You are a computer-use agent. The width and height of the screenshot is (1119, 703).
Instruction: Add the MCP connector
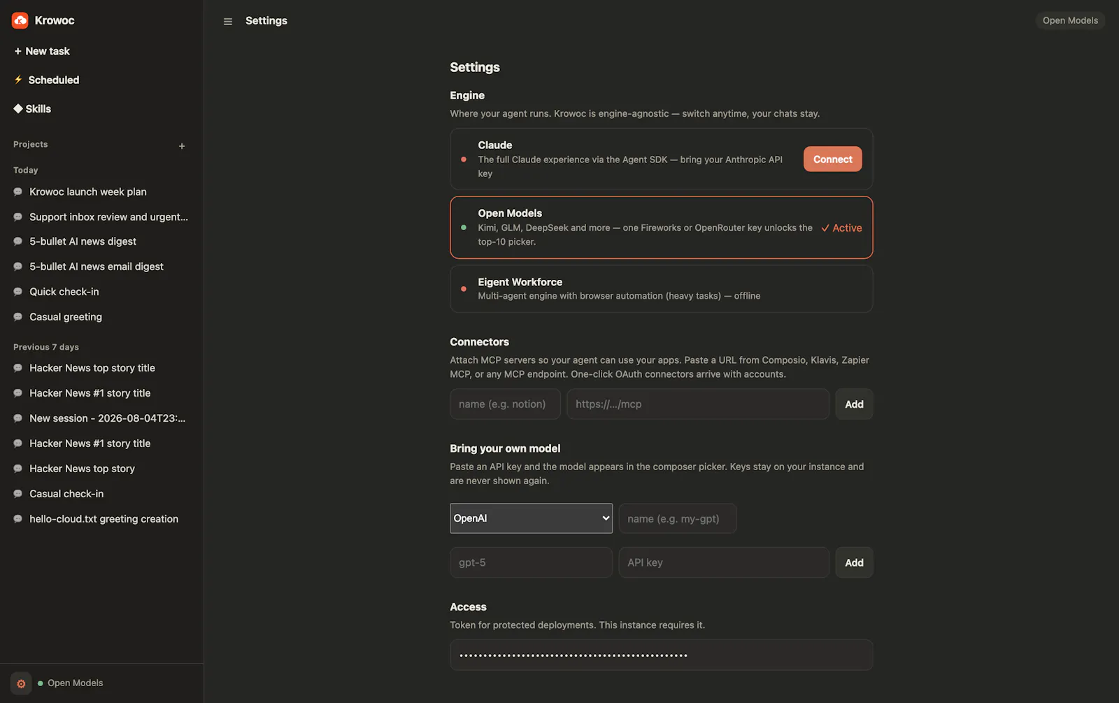pyautogui.click(x=854, y=404)
